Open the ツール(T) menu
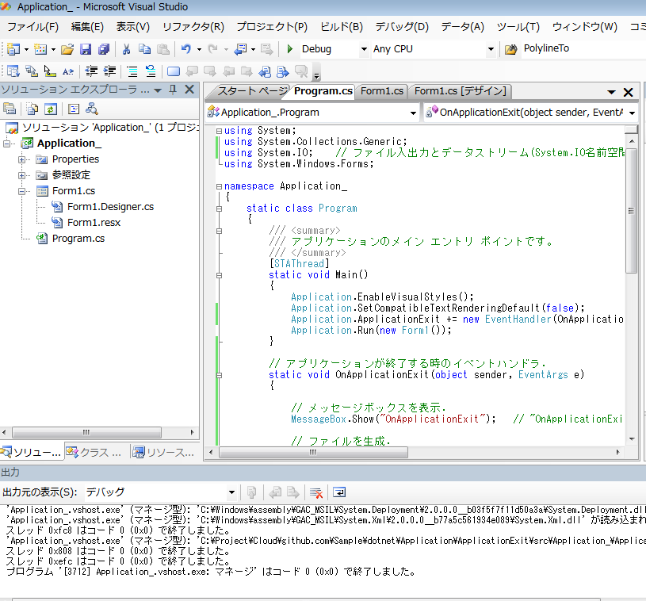The image size is (646, 601). [x=518, y=27]
